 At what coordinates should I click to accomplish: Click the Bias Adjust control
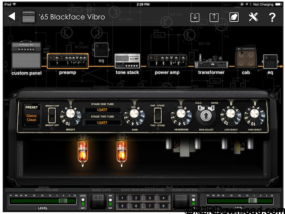coord(206,116)
